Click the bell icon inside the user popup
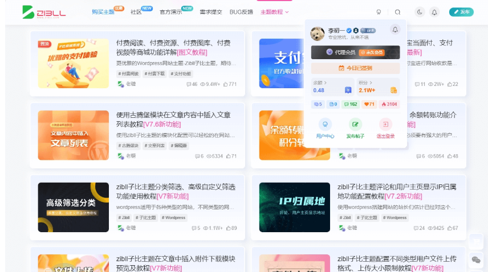 pyautogui.click(x=395, y=30)
